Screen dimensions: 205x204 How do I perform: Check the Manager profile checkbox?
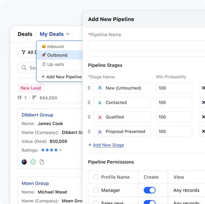(x=96, y=190)
